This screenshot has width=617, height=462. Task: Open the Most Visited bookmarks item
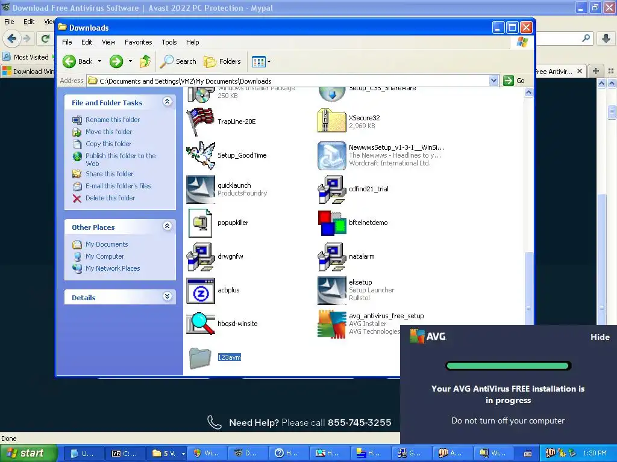point(26,57)
